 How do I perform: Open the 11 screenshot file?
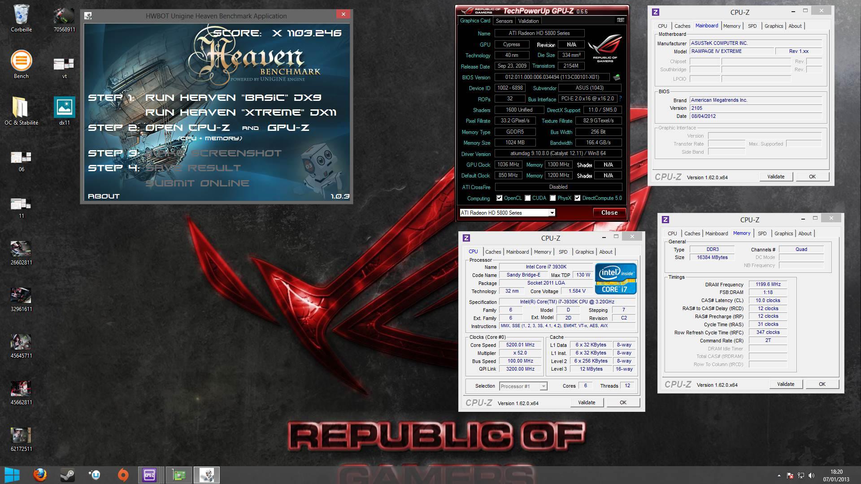[x=21, y=208]
